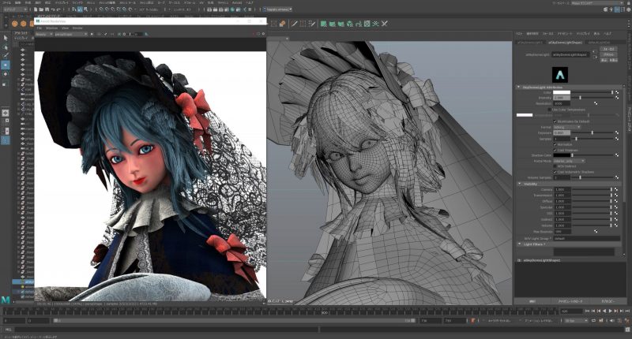632x339 pixels.
Task: Click the Copy Tab button
Action: [608, 301]
